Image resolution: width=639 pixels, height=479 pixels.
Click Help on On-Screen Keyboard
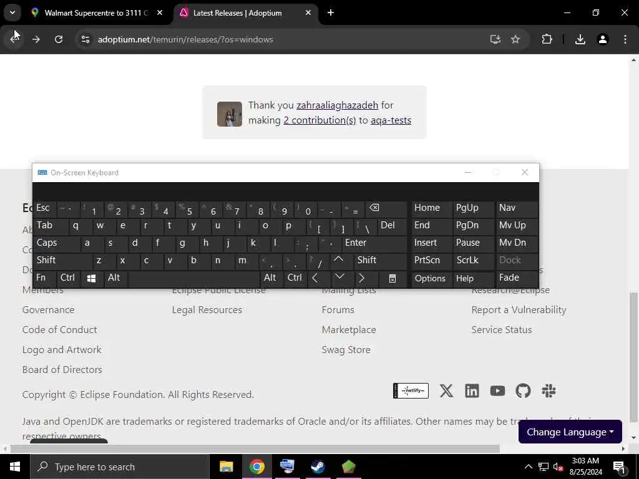click(x=473, y=279)
